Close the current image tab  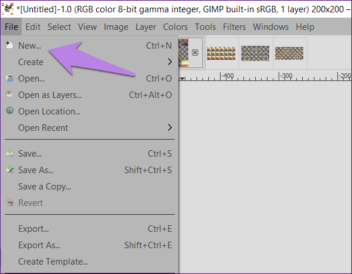(195, 53)
